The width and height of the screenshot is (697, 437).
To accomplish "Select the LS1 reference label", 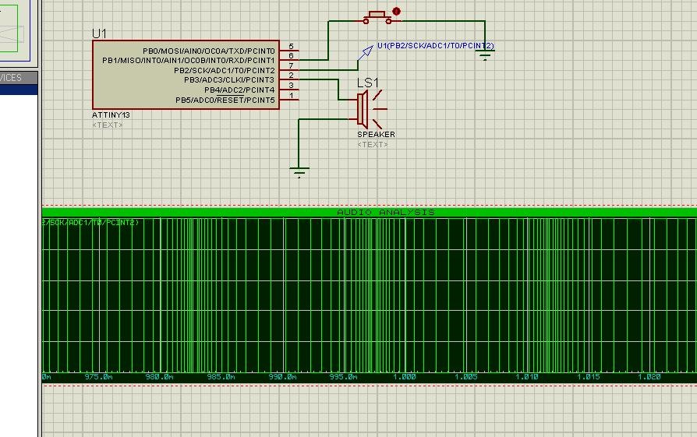I will pyautogui.click(x=368, y=83).
